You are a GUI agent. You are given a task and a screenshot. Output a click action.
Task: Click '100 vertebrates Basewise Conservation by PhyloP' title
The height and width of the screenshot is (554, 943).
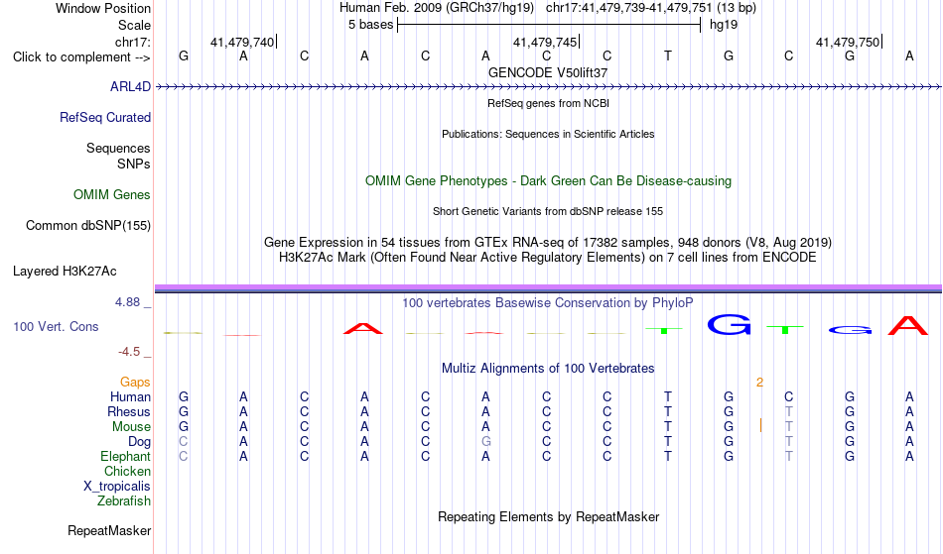pos(548,302)
